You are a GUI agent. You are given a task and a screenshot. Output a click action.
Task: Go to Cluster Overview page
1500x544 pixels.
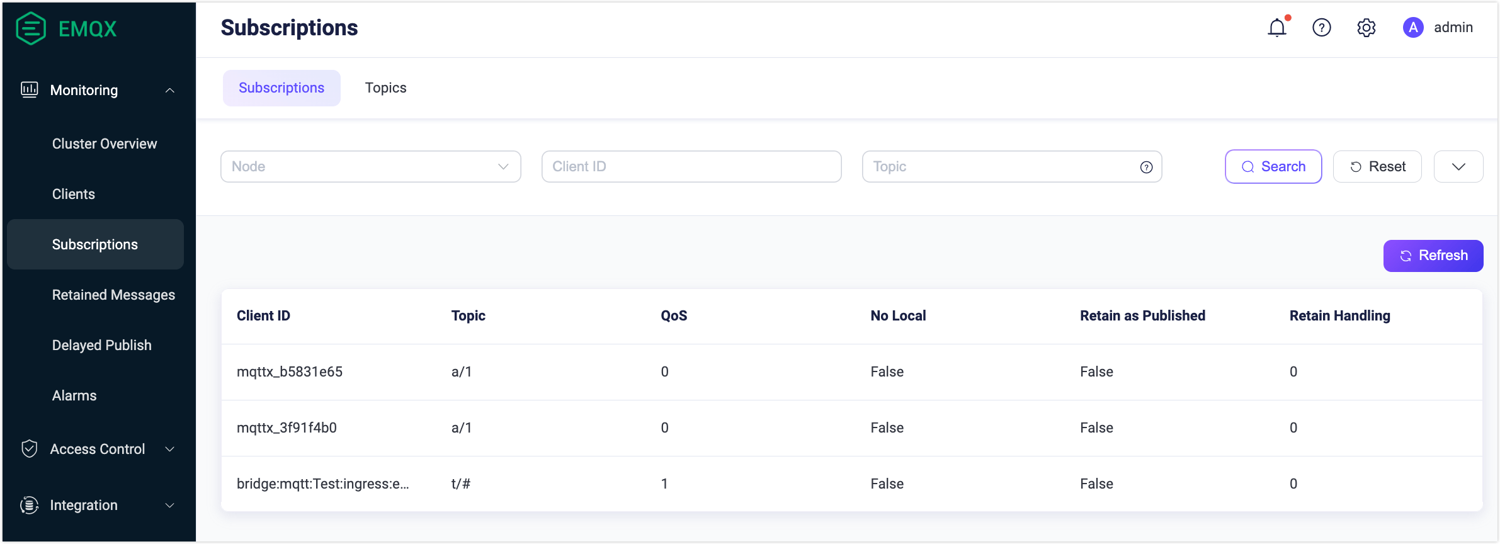coord(105,144)
